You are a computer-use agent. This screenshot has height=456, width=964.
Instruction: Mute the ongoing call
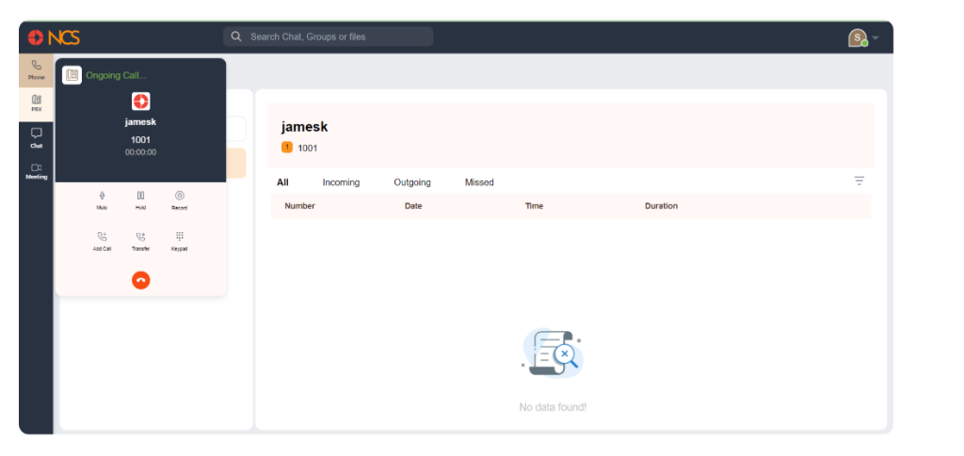pyautogui.click(x=102, y=200)
